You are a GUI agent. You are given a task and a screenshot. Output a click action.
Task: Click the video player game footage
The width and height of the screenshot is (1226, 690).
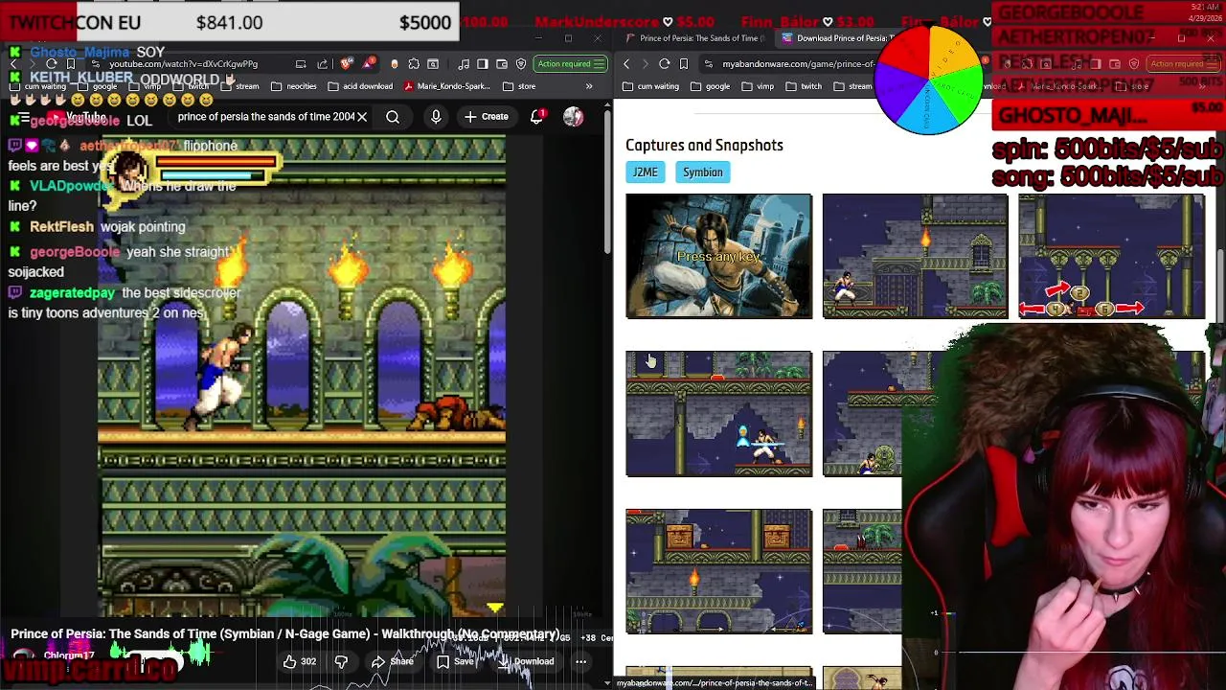(x=302, y=377)
